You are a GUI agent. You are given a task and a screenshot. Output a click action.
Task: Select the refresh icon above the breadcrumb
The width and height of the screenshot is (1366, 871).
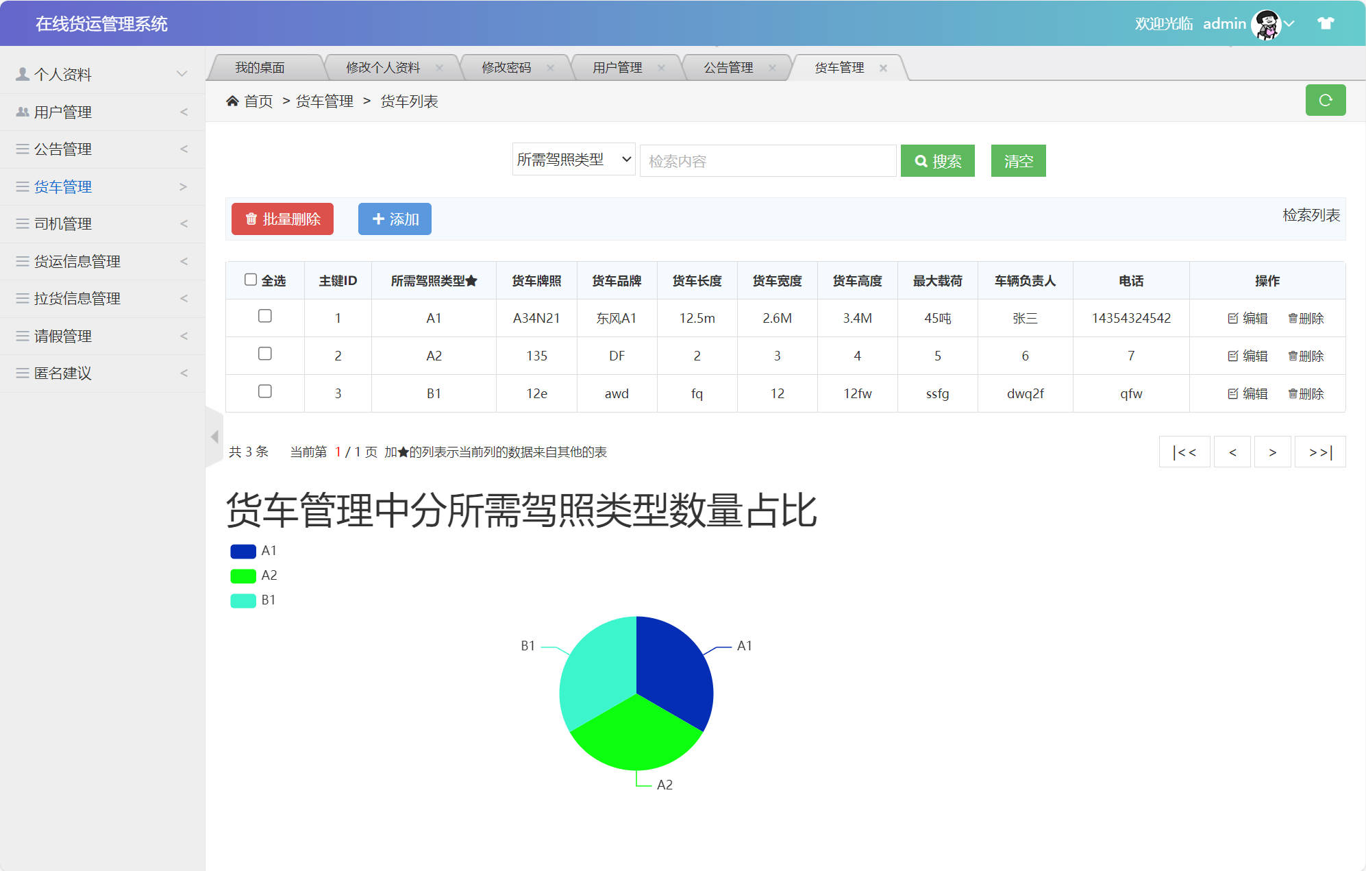click(x=1326, y=100)
